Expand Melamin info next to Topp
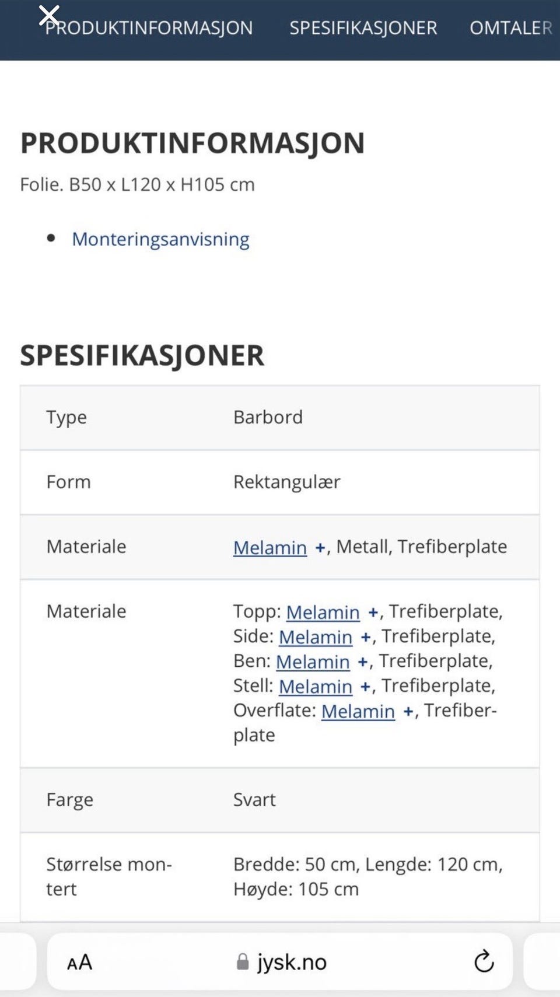560x997 pixels. pyautogui.click(x=372, y=612)
